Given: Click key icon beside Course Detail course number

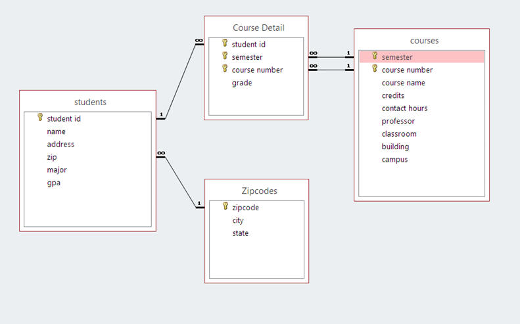Looking at the screenshot, I should point(224,69).
